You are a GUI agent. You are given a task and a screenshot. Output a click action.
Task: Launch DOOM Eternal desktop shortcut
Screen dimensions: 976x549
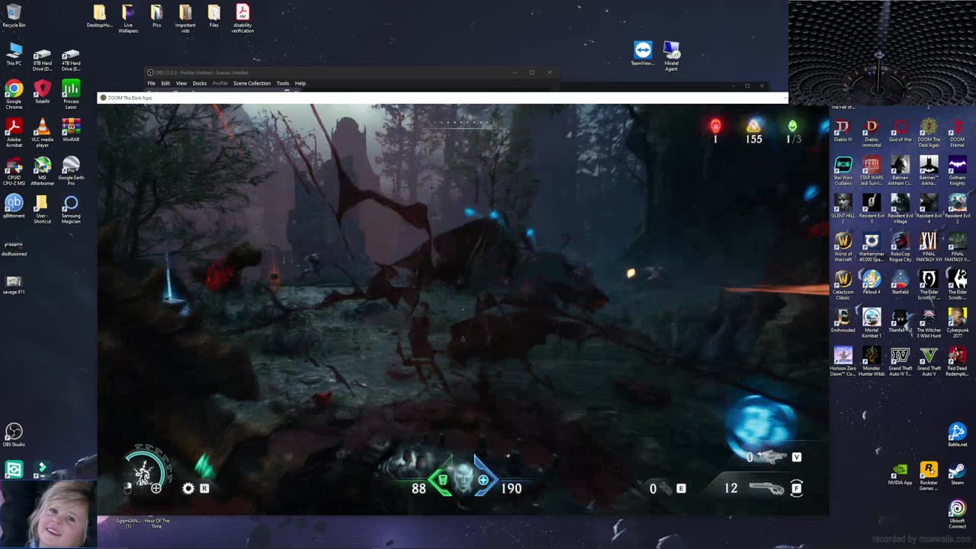click(x=957, y=133)
